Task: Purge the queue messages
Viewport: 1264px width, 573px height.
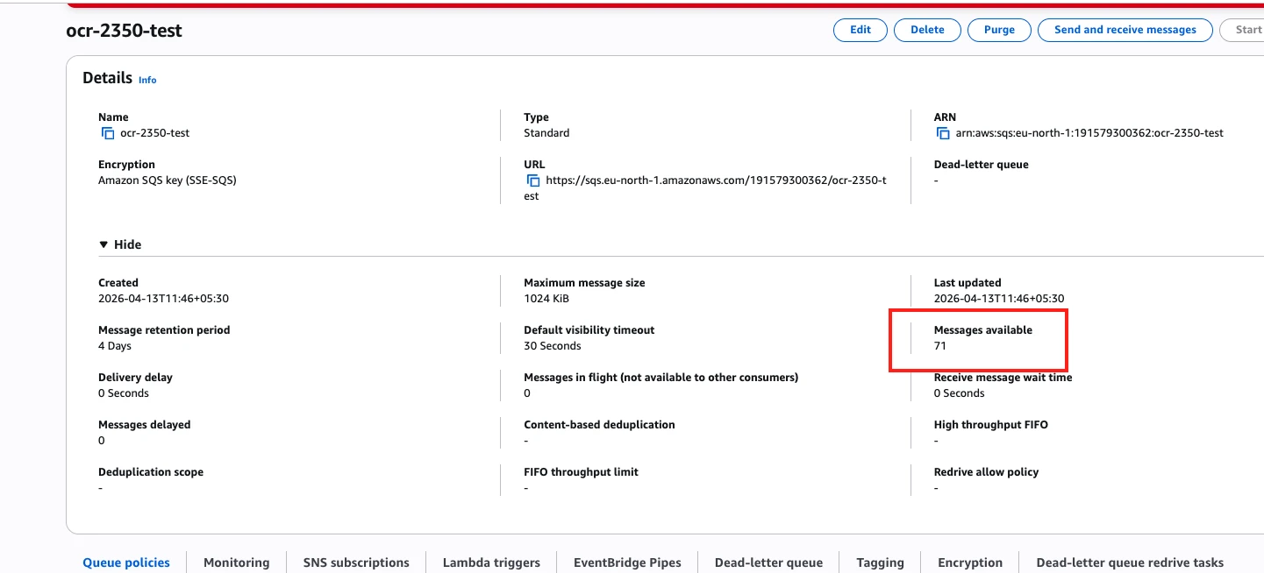Action: [x=999, y=30]
